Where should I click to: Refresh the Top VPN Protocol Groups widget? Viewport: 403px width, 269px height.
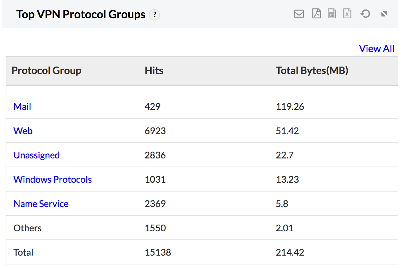point(365,14)
